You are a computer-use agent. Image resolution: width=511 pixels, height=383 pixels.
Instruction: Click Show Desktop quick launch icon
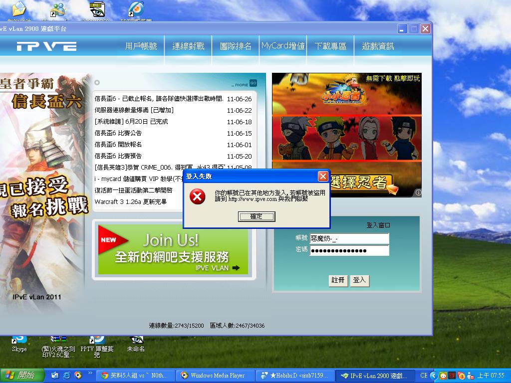55,376
